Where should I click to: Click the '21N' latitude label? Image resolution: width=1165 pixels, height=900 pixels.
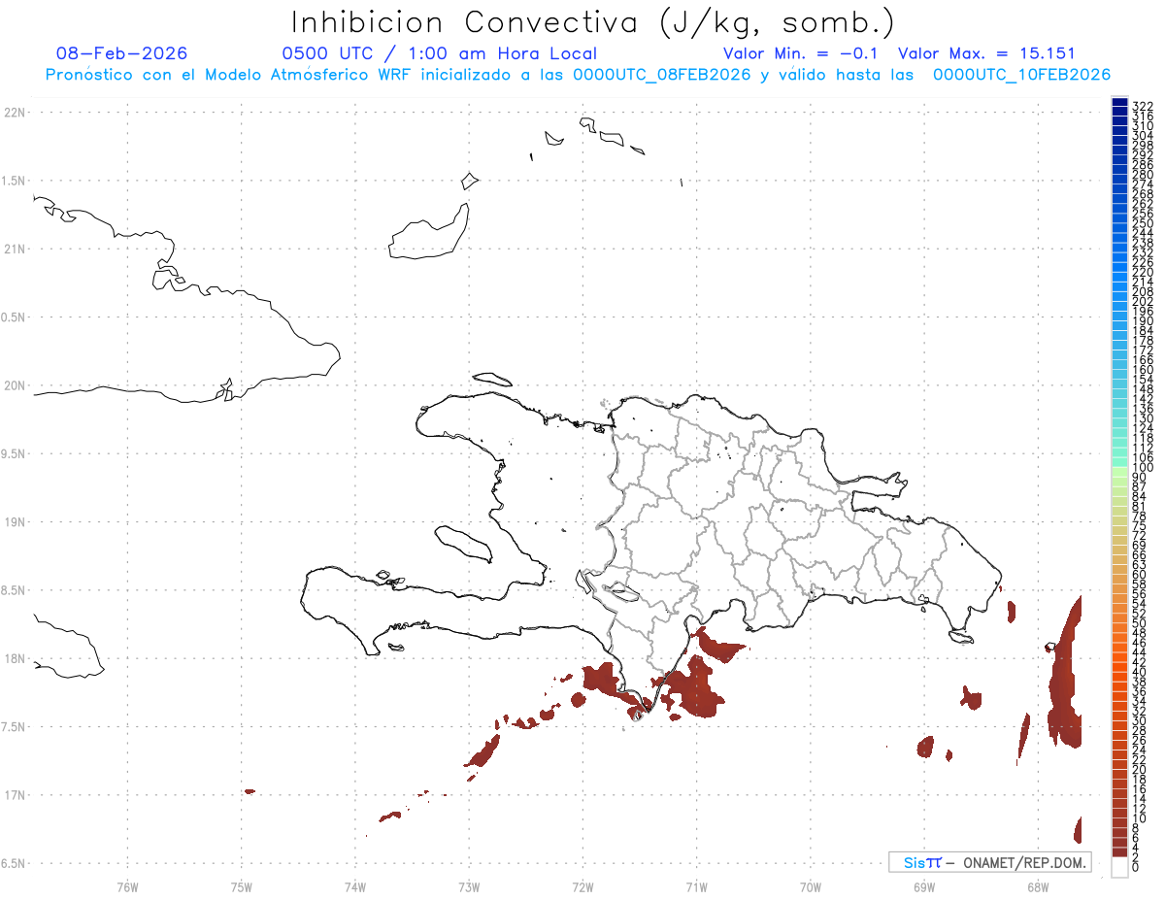click(15, 250)
